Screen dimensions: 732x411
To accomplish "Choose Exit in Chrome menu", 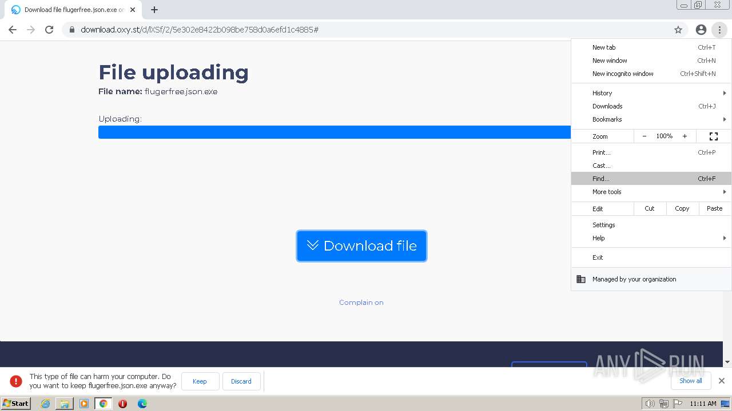I will pyautogui.click(x=651, y=257).
